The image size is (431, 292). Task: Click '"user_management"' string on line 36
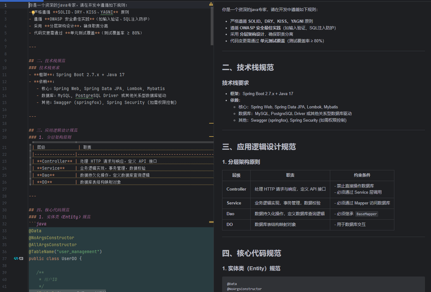(x=78, y=252)
